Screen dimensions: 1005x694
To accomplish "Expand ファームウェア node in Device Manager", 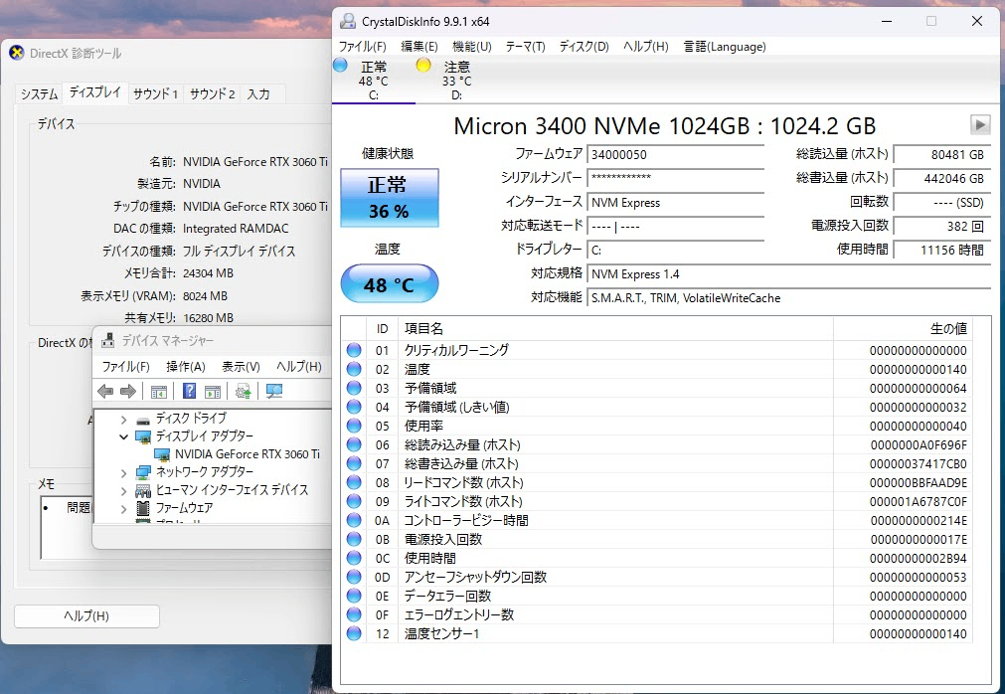I will tap(123, 509).
